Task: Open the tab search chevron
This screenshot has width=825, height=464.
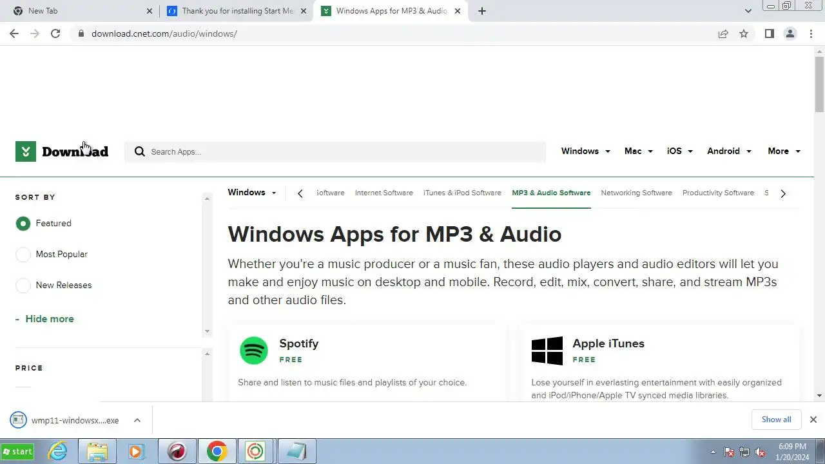Action: [748, 11]
